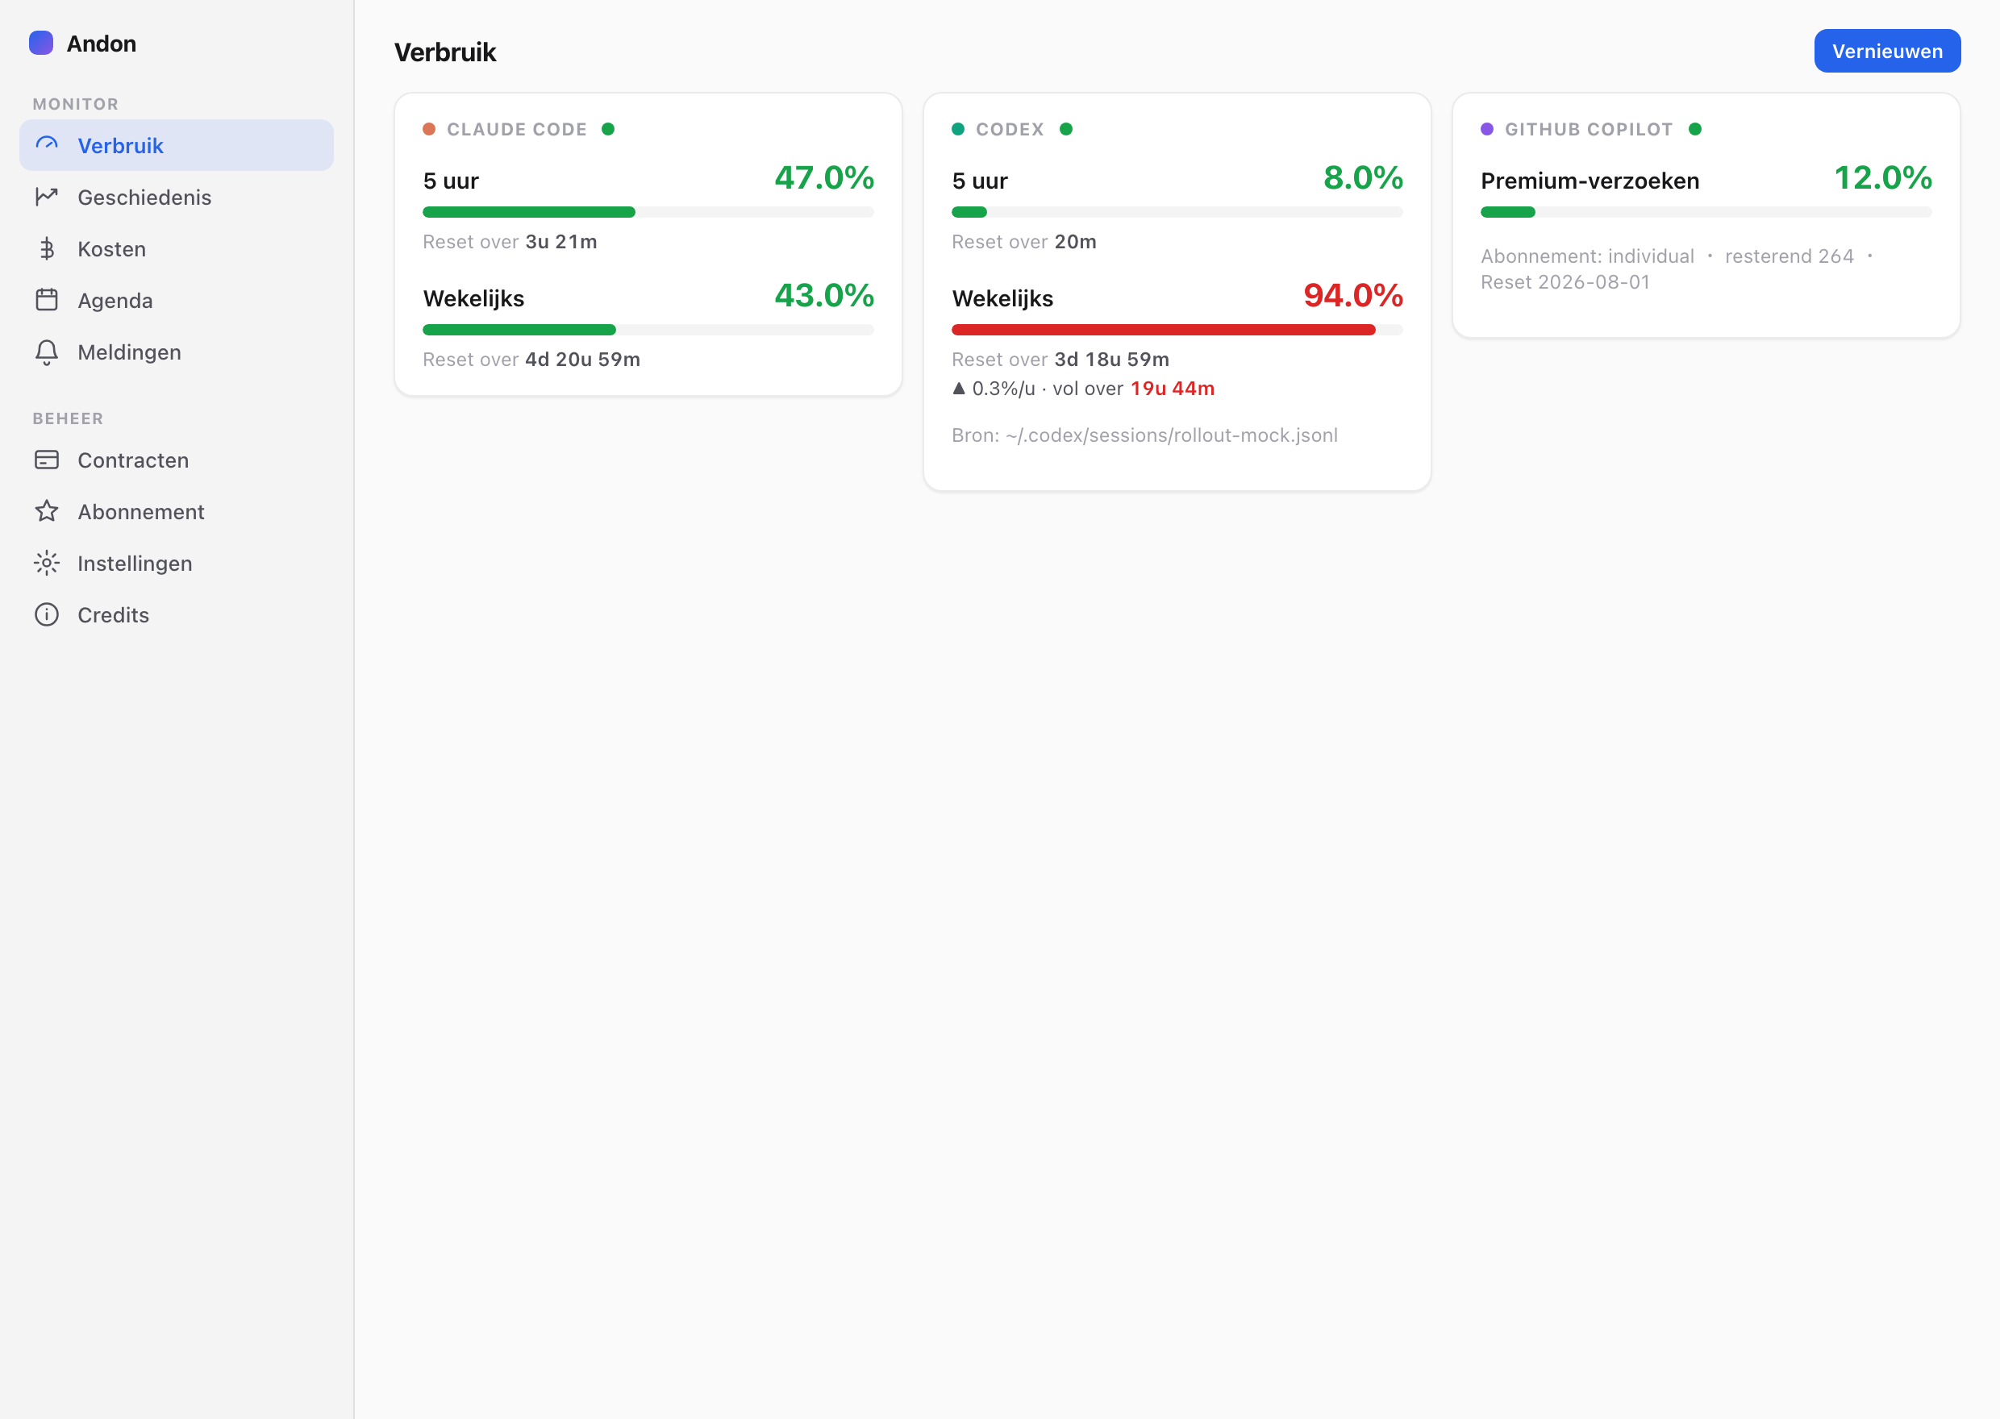
Task: Click the Agenda calendar icon
Action: click(46, 300)
